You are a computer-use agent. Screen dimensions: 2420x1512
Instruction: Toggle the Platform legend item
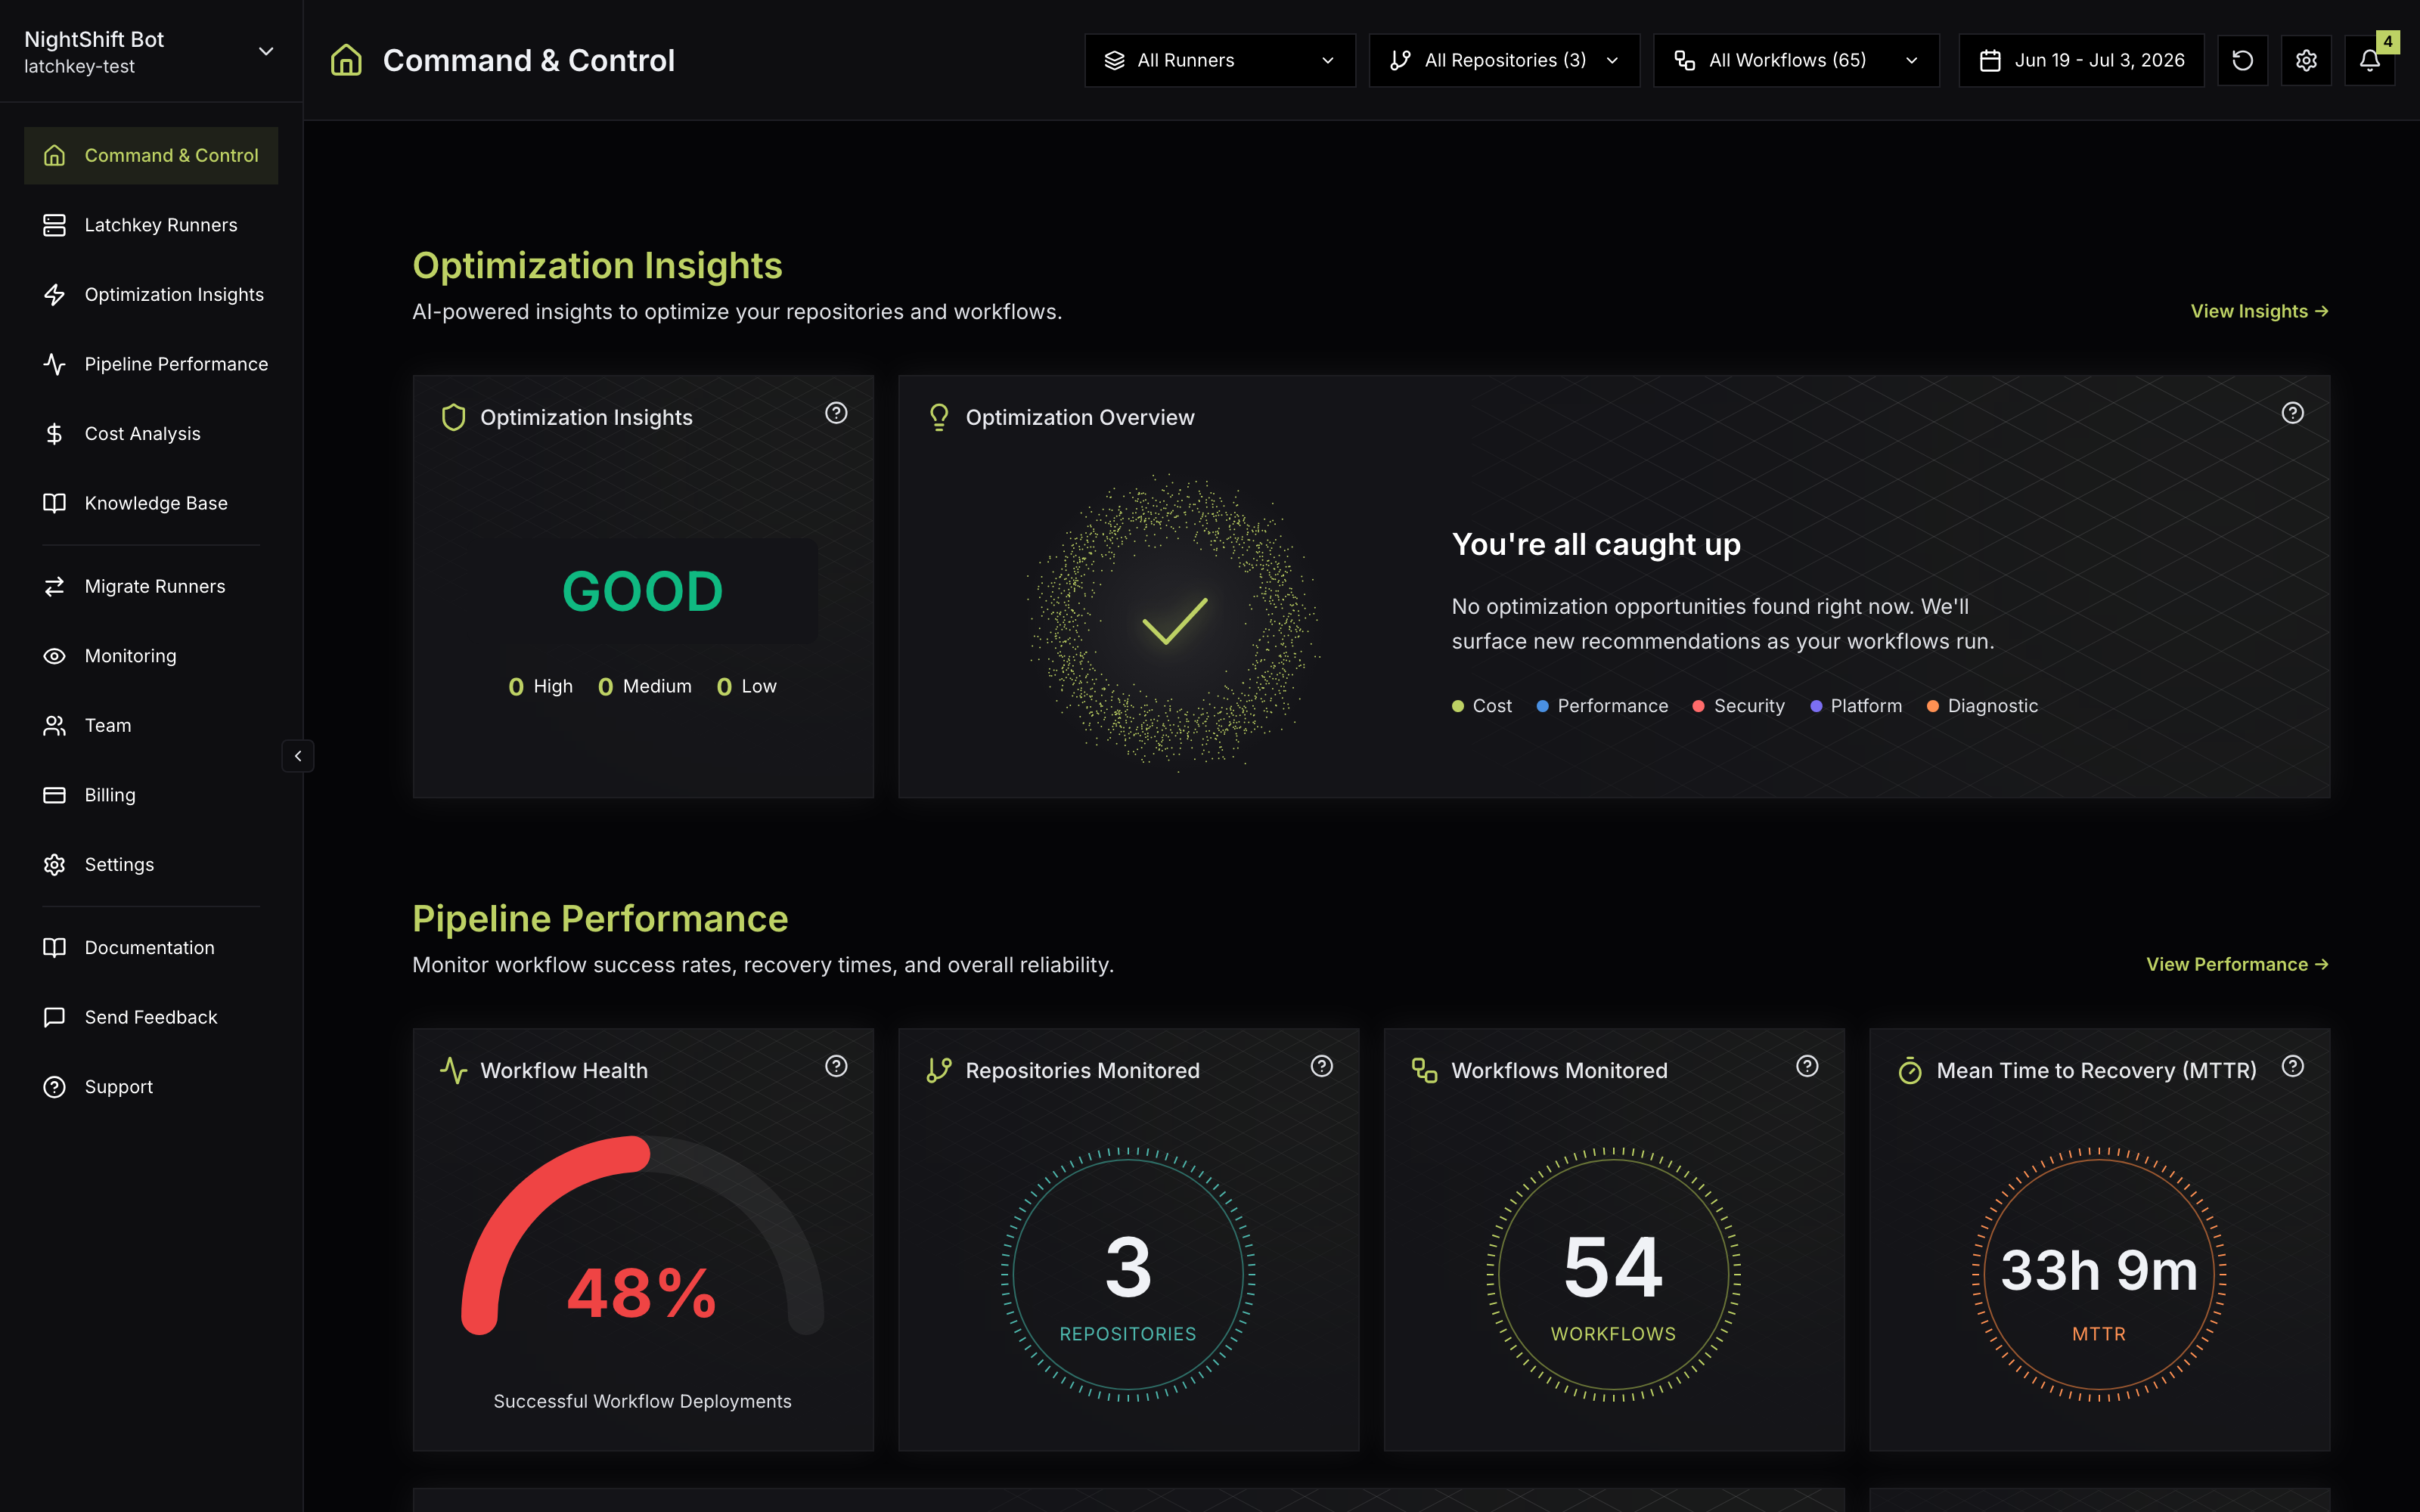(1856, 706)
